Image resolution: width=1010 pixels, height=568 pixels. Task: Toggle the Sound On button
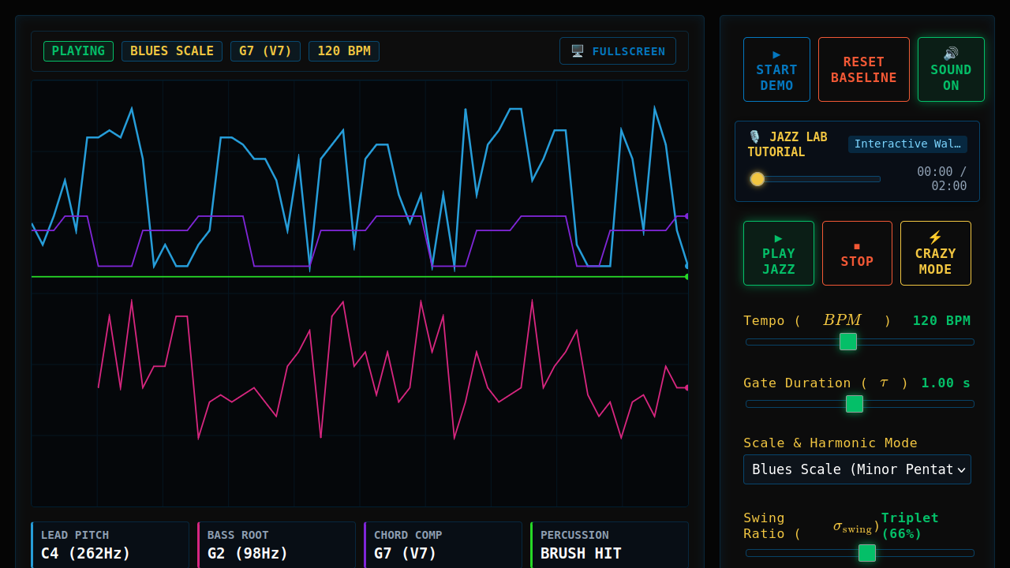coord(951,69)
